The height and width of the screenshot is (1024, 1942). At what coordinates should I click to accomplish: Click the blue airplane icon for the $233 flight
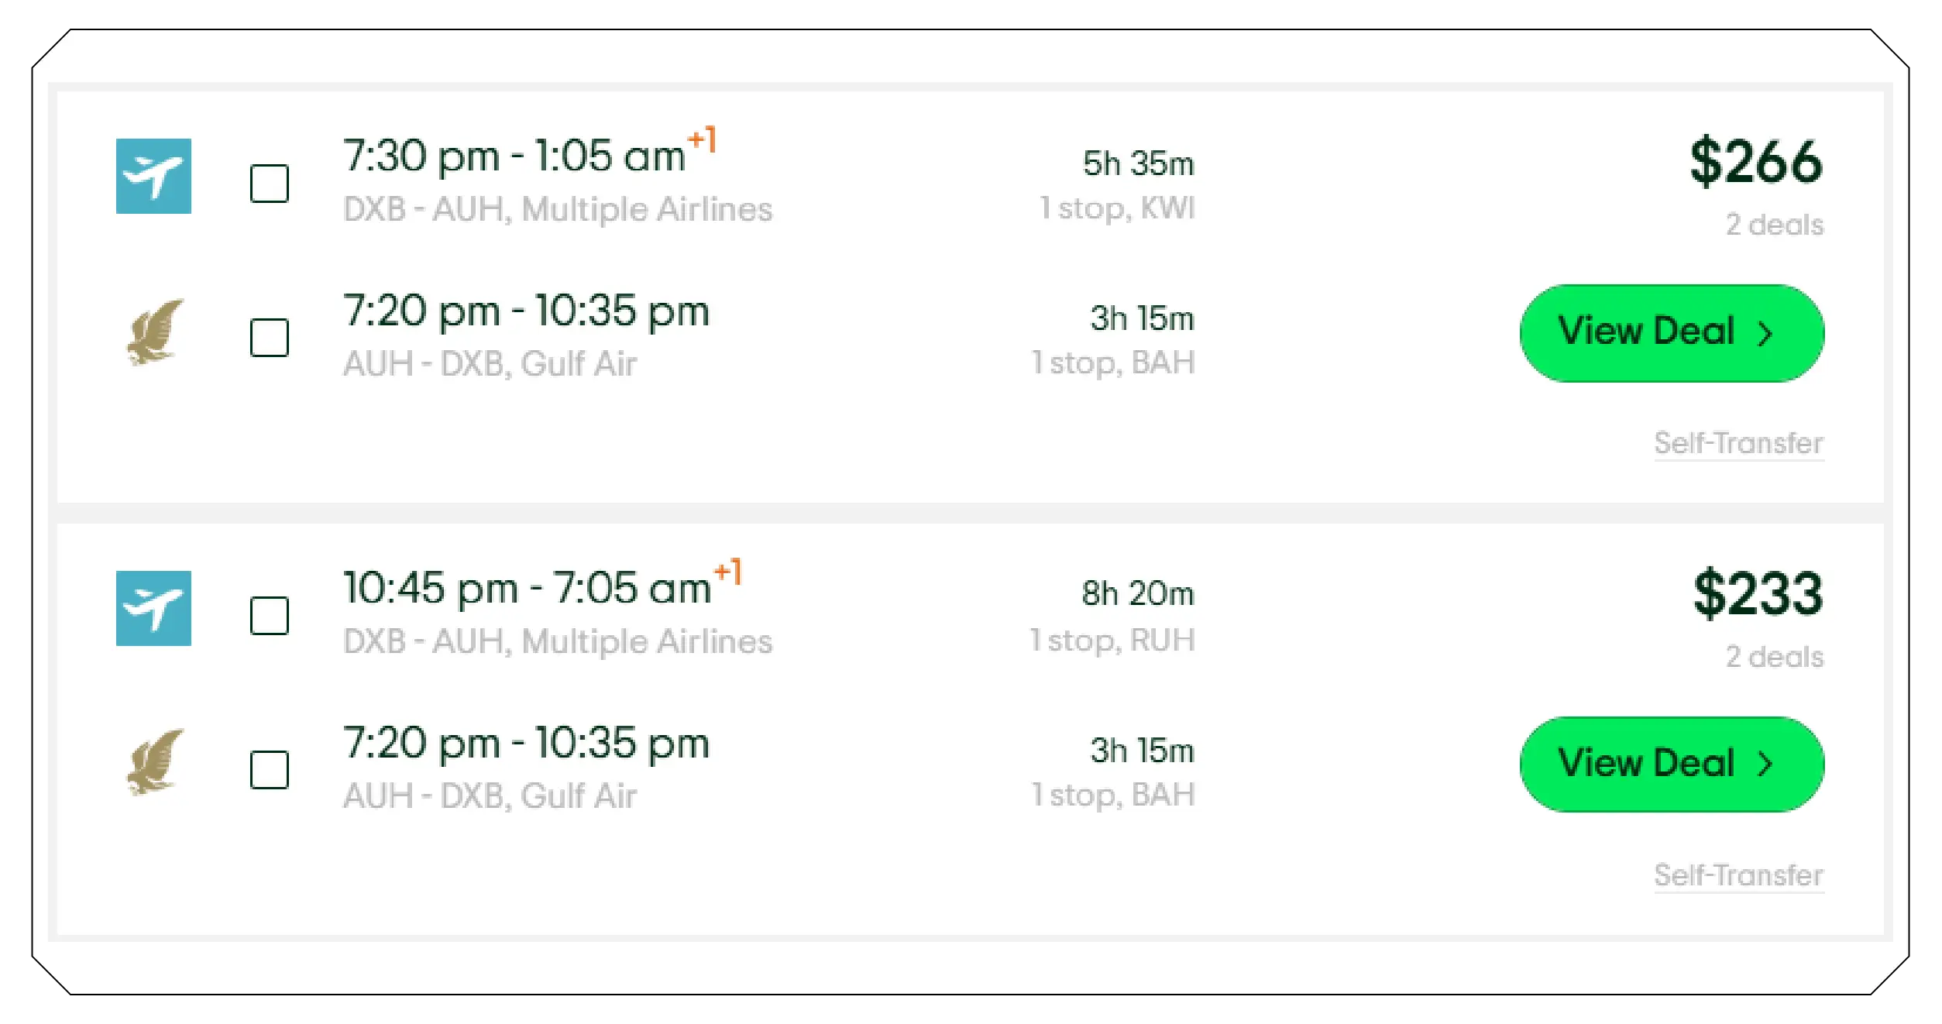pyautogui.click(x=155, y=608)
